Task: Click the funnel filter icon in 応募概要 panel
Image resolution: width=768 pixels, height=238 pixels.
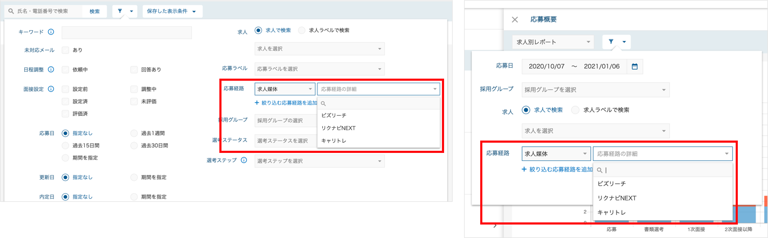Action: [x=611, y=41]
